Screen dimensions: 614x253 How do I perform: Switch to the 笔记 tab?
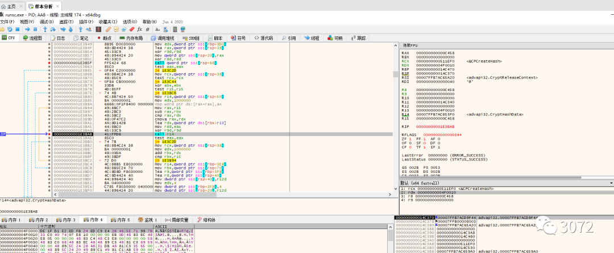click(x=81, y=38)
